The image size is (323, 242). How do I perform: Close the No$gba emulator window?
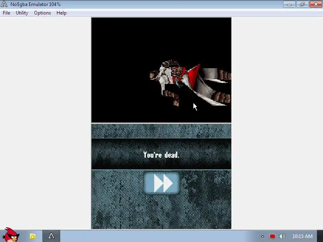(316, 4)
